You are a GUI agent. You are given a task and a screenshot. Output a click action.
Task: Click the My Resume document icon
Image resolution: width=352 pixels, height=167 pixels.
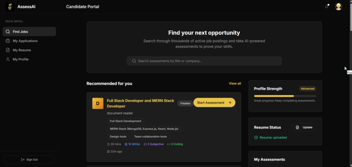[8, 50]
